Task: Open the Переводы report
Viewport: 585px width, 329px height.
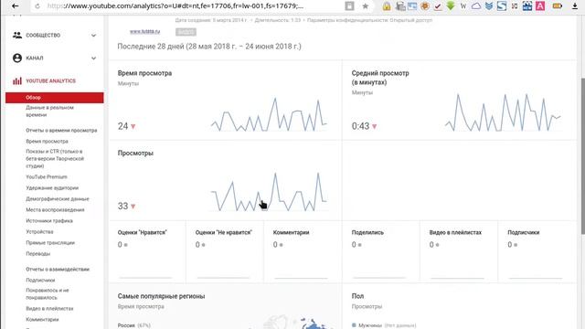Action: (x=38, y=254)
